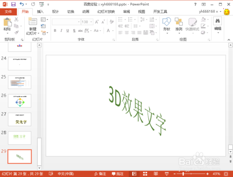Open the 快速样式 quick styles gallery
This screenshot has height=177, width=233.
pyautogui.click(x=192, y=26)
